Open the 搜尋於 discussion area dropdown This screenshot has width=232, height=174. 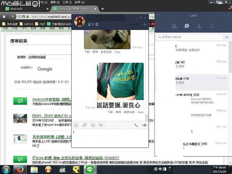49,57
